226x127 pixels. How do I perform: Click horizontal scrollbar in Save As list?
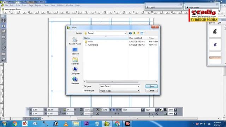coord(112,81)
